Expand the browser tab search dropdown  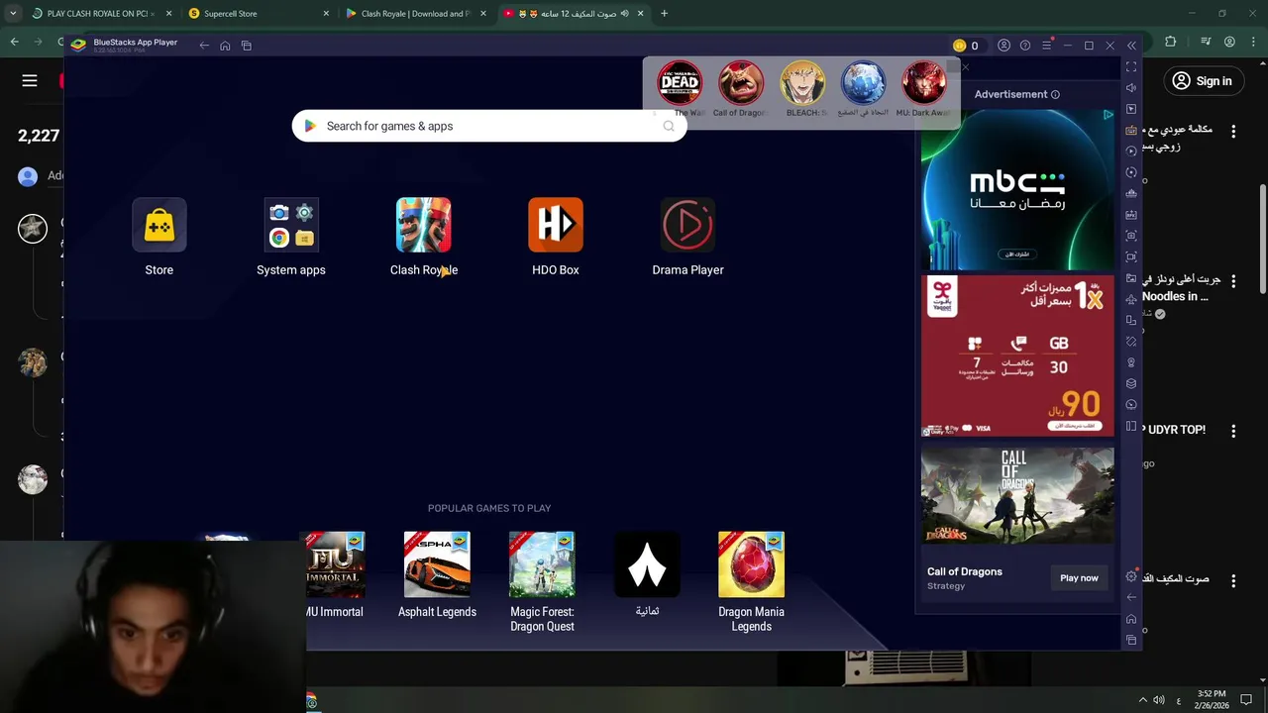(x=13, y=14)
